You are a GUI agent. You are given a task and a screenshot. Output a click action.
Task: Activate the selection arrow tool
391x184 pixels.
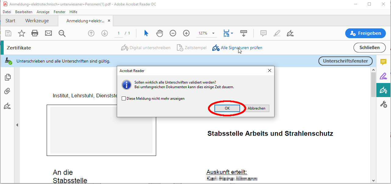146,33
